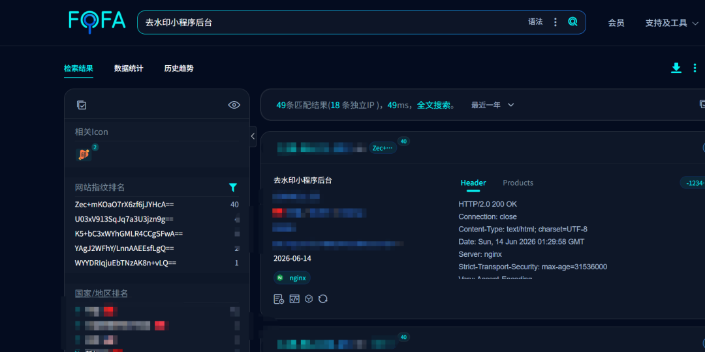The image size is (705, 352).
Task: Click the 国家/地区排名 section heading
Action: (102, 293)
